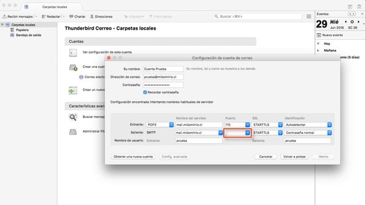366x205 pixels.
Task: Edit the Su nombre field
Action: (x=163, y=69)
